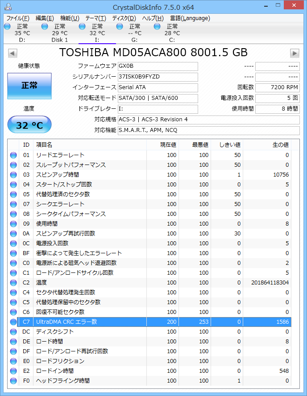Select the セクタ代替処理発生回数 row
Screen dimensions: 307x396
point(150,293)
